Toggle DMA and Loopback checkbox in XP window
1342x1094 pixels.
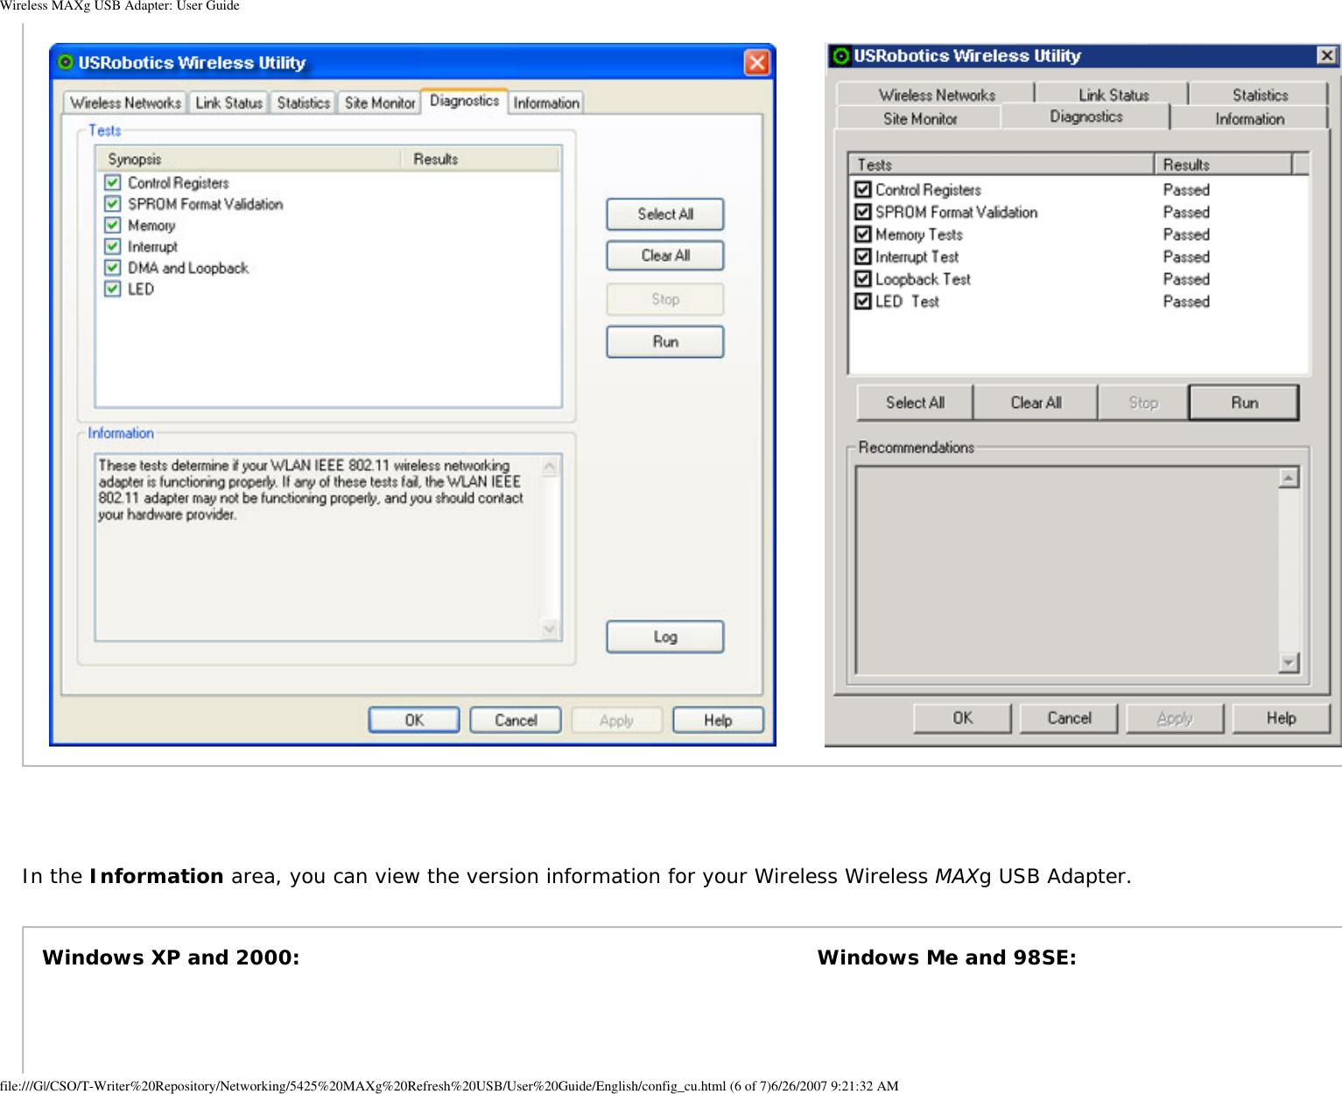tap(112, 267)
